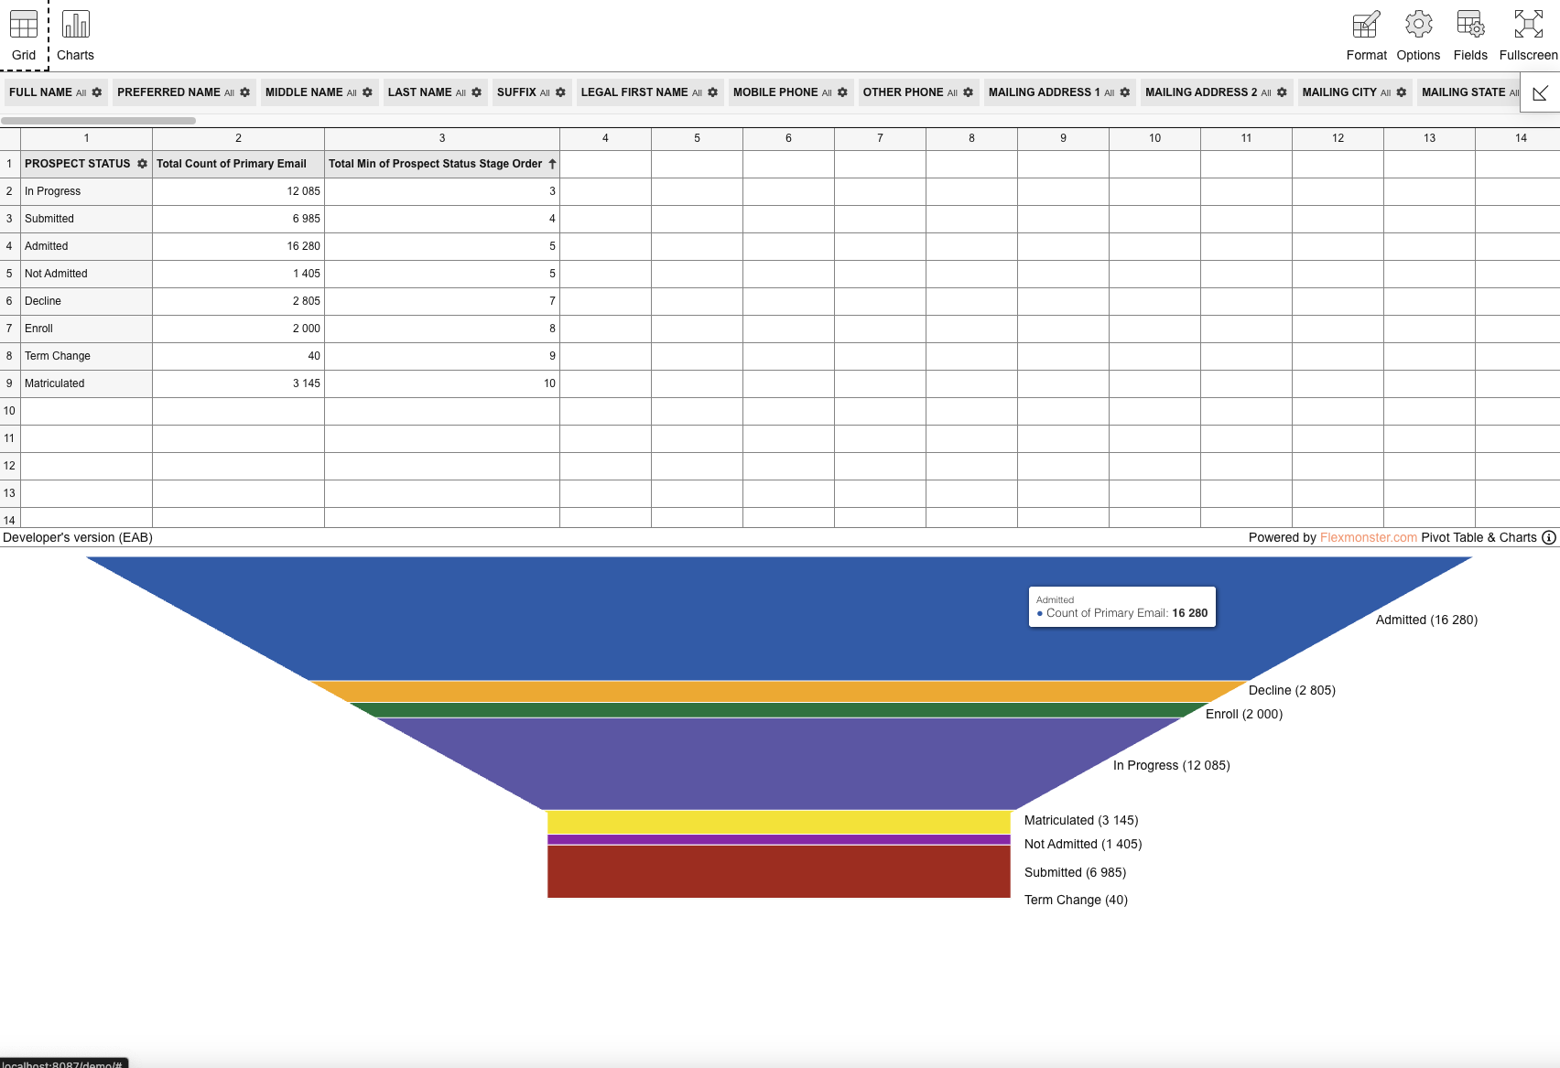The width and height of the screenshot is (1560, 1068).
Task: Click the info icon next to Pivot Table & Charts
Action: point(1548,537)
